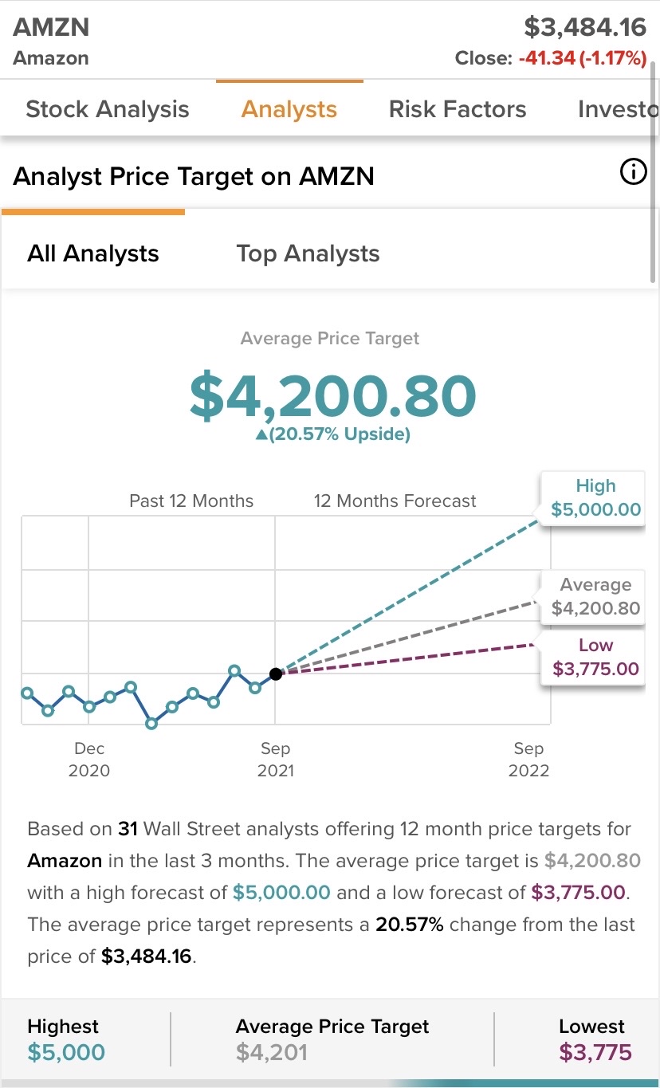Select the Analysts tab
The width and height of the screenshot is (660, 1088).
pos(289,109)
